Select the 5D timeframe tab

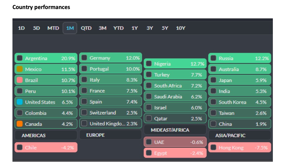point(36,28)
